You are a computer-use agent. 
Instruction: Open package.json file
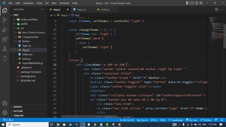point(28,76)
